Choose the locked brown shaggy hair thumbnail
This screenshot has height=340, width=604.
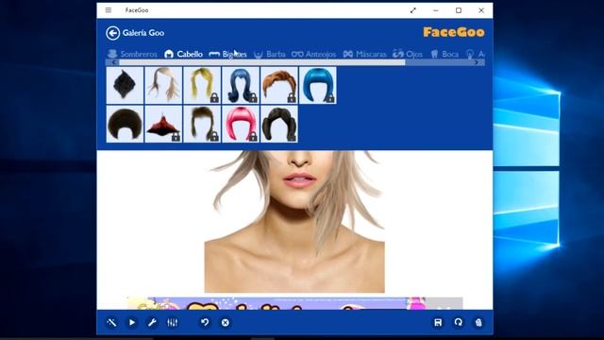tap(202, 124)
